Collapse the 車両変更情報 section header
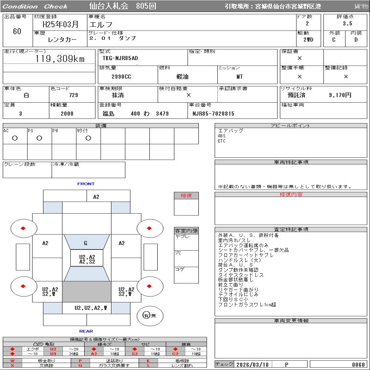The width and height of the screenshot is (370, 370). point(291,321)
